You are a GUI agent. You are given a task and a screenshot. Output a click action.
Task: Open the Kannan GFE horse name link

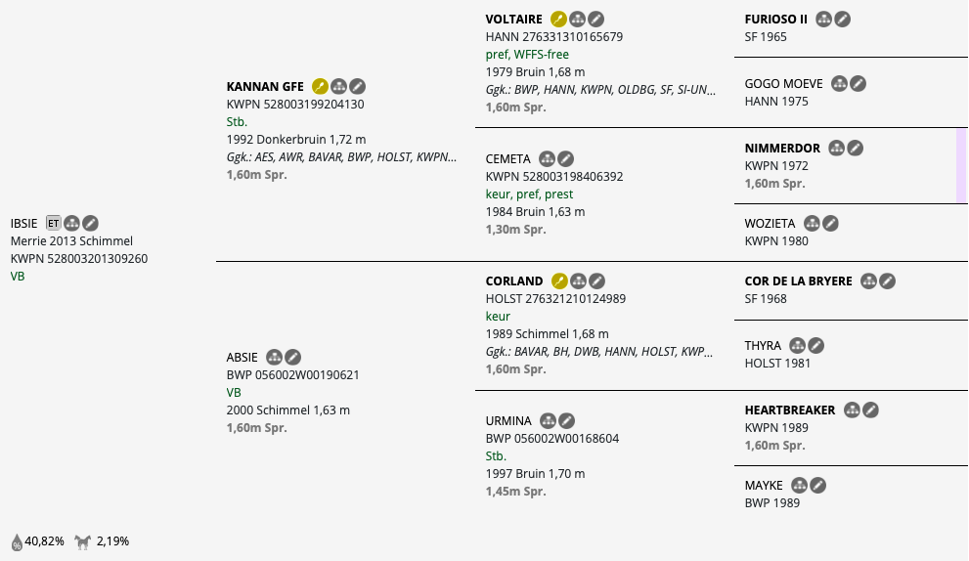265,87
